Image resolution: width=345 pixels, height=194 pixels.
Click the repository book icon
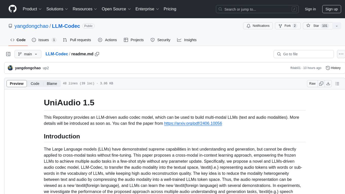(10, 26)
